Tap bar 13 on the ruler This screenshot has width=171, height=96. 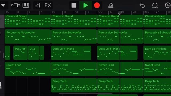[x=76, y=12]
